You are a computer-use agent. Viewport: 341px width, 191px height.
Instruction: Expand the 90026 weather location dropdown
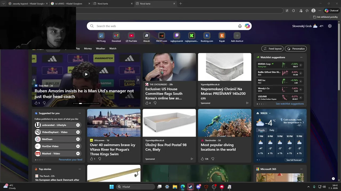click(x=270, y=113)
